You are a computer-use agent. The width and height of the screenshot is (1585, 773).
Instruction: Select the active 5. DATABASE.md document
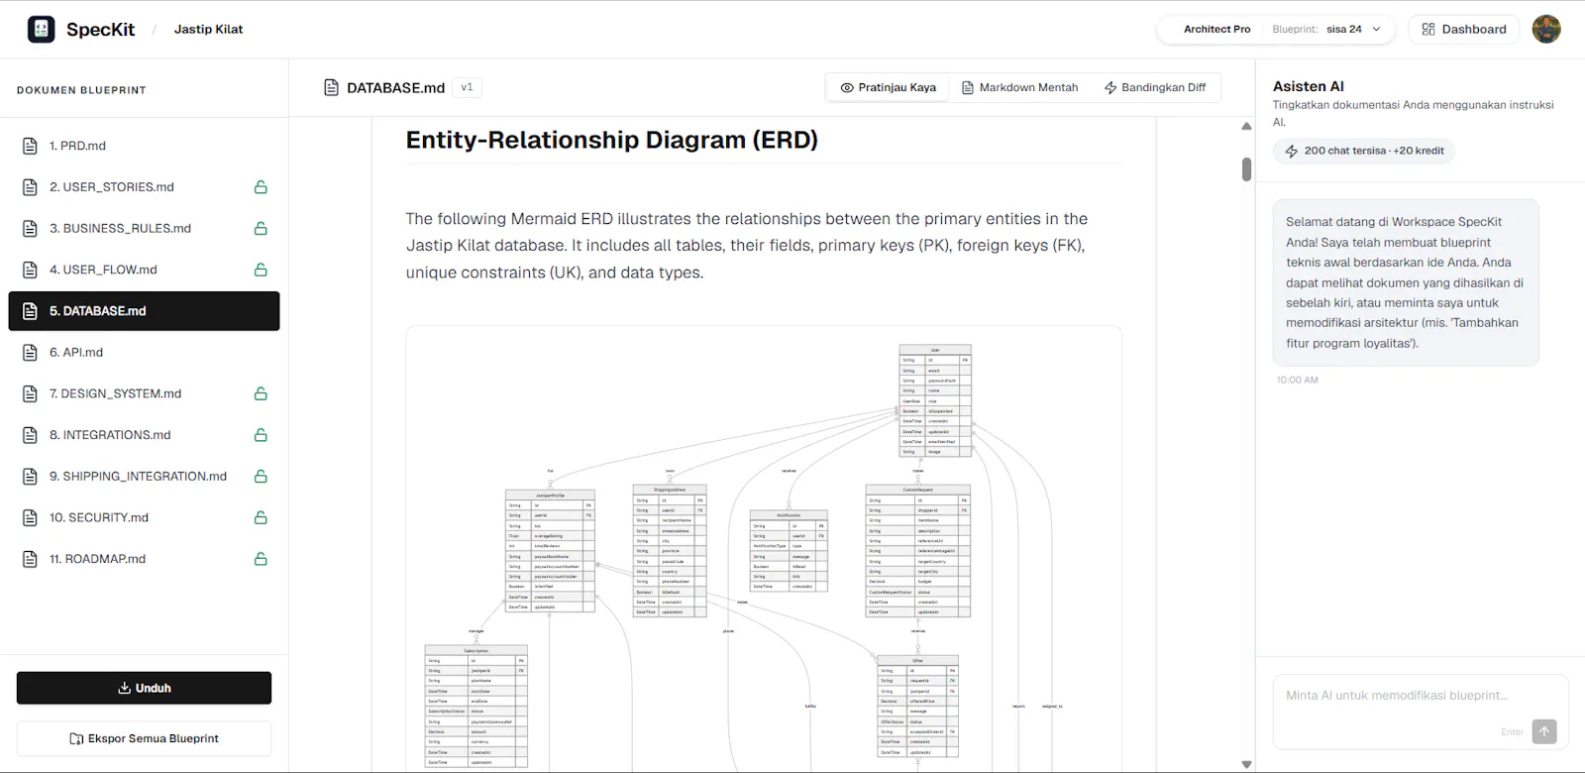point(144,311)
